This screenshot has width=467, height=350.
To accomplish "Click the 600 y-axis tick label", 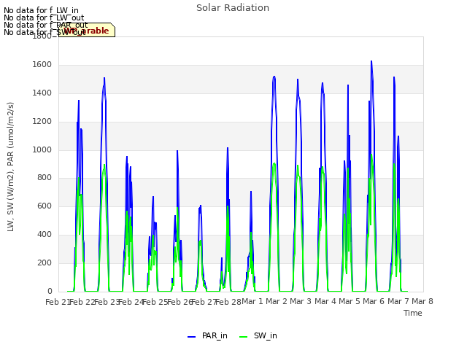I will click(x=45, y=206).
